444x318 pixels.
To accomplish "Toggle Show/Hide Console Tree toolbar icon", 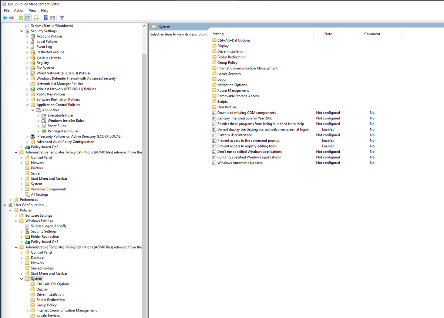I will [x=28, y=18].
